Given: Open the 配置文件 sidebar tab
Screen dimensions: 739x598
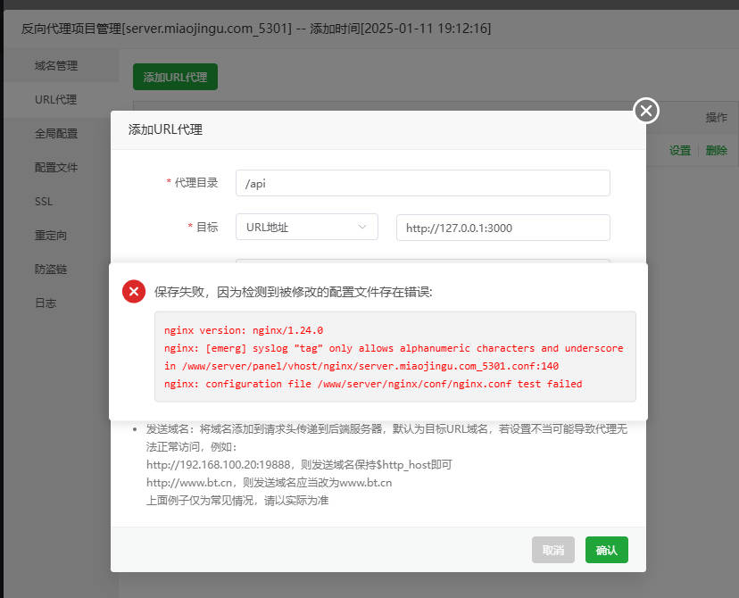Looking at the screenshot, I should coord(56,167).
